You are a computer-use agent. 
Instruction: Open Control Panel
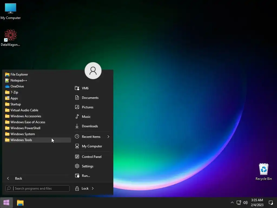pos(93,157)
